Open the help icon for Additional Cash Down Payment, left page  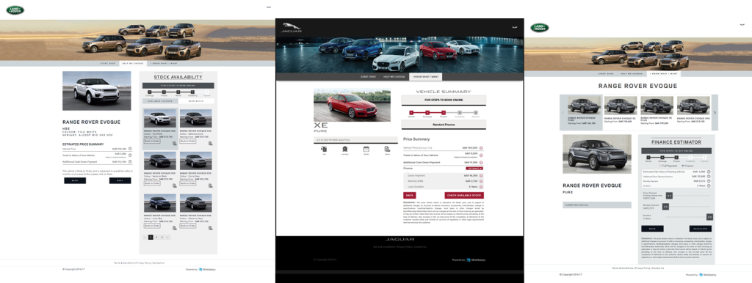[130, 162]
